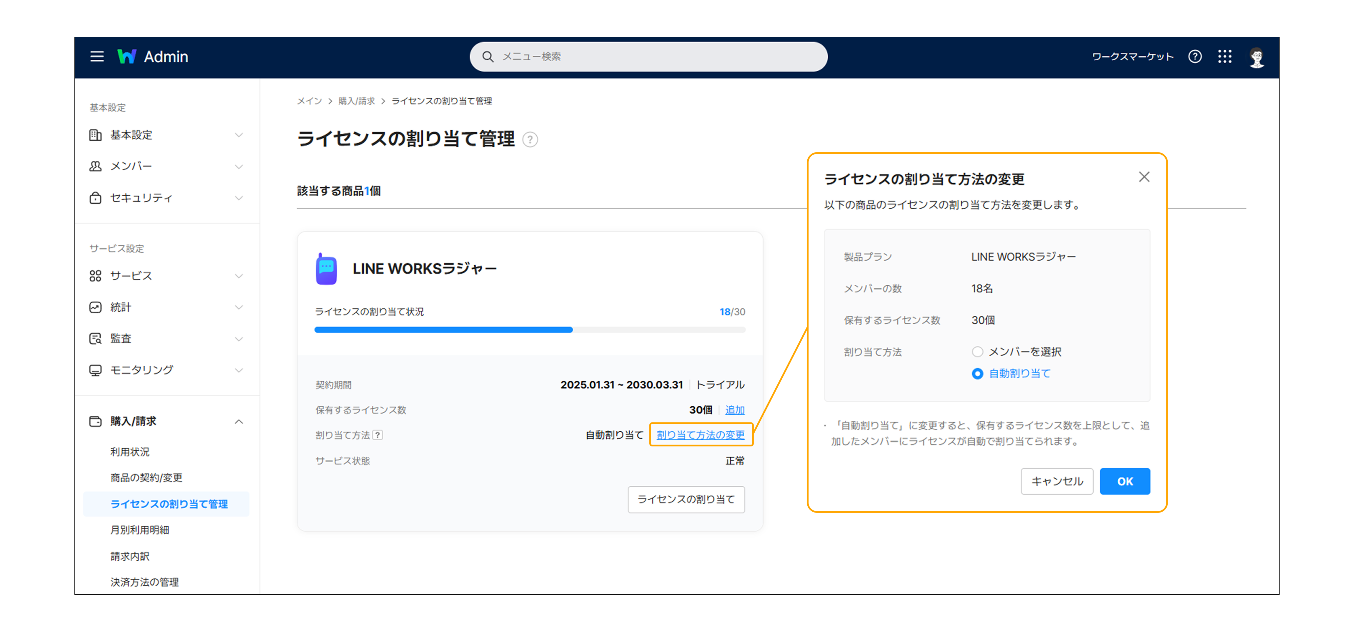Click the user profile avatar
1354x632 pixels.
tap(1256, 57)
